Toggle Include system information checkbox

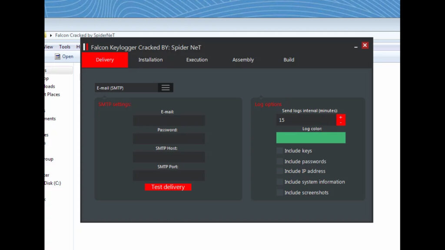tap(280, 182)
